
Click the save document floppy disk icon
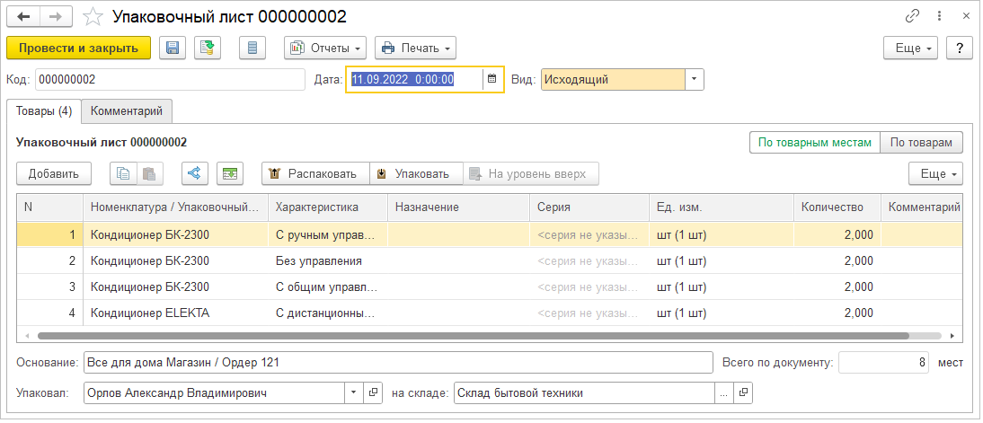click(x=173, y=48)
